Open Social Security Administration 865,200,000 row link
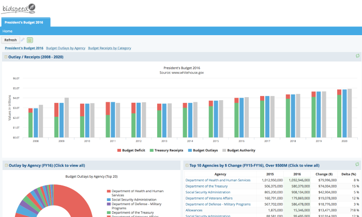The width and height of the screenshot is (362, 217). (x=208, y=192)
